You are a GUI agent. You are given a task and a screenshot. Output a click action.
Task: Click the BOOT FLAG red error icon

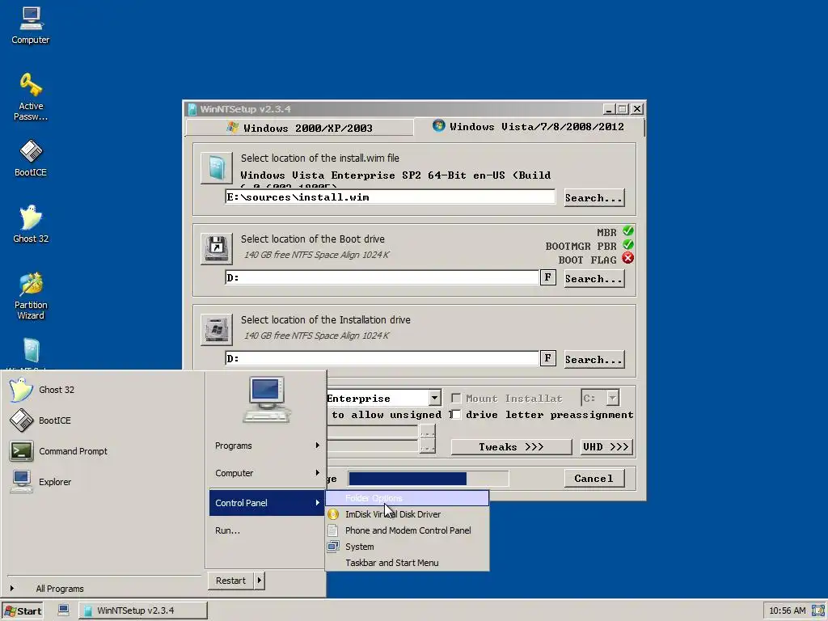627,258
